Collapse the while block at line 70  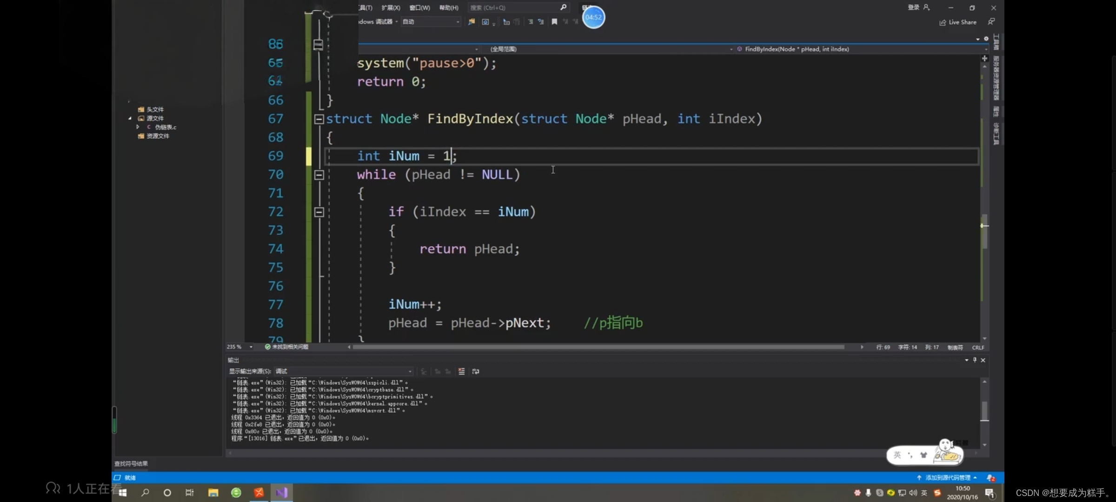(319, 175)
